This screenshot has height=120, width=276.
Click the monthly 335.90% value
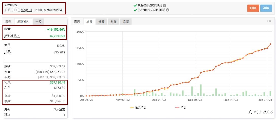(59, 52)
